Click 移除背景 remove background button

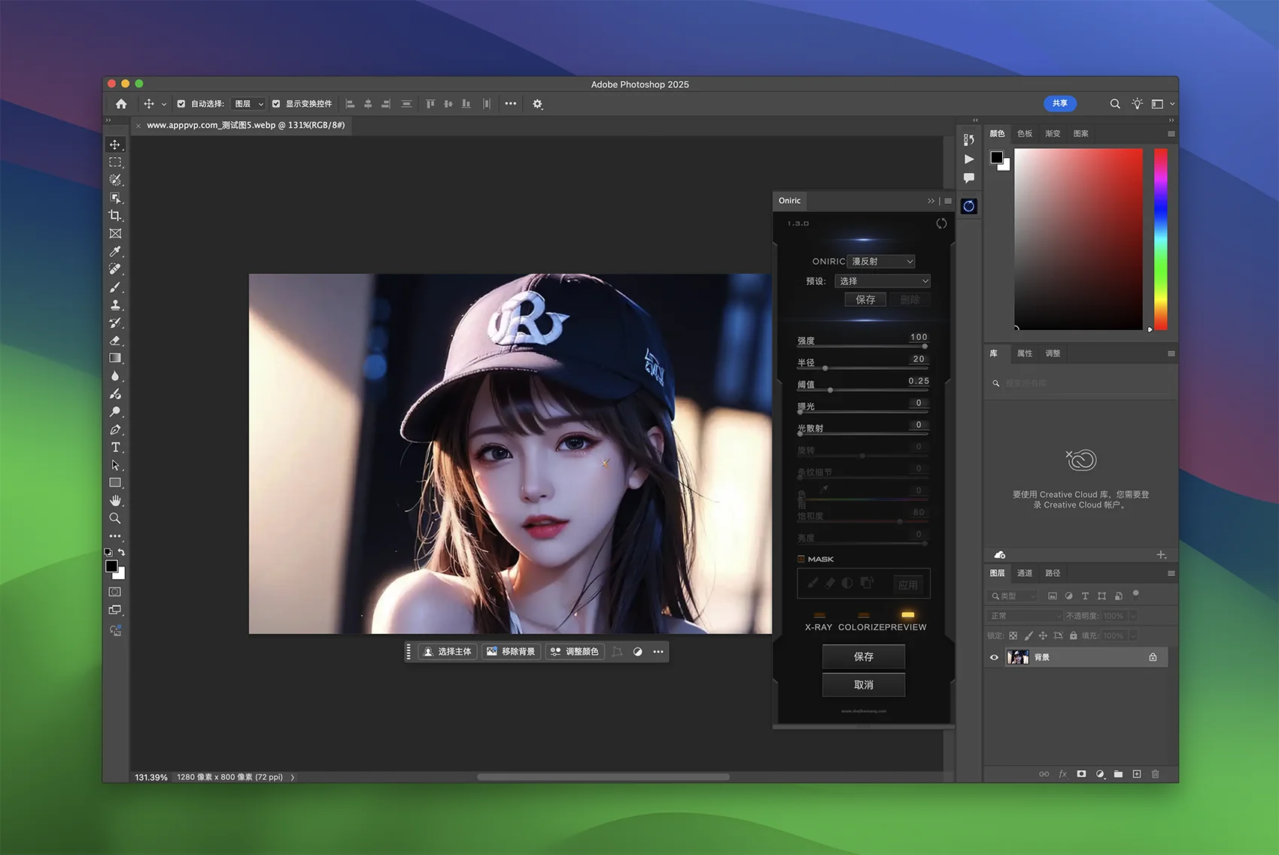coord(511,652)
